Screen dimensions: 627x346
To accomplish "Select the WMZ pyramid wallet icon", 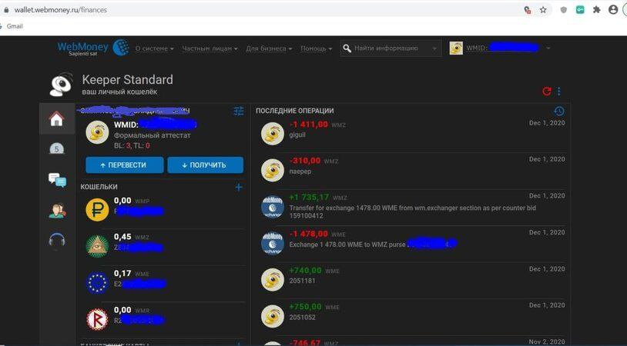I will click(x=97, y=246).
